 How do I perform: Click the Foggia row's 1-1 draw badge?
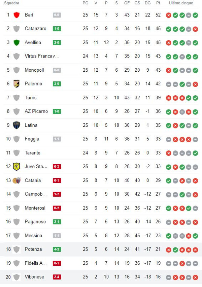click(57, 139)
